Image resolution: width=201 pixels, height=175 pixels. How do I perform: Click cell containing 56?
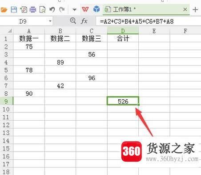[92, 54]
